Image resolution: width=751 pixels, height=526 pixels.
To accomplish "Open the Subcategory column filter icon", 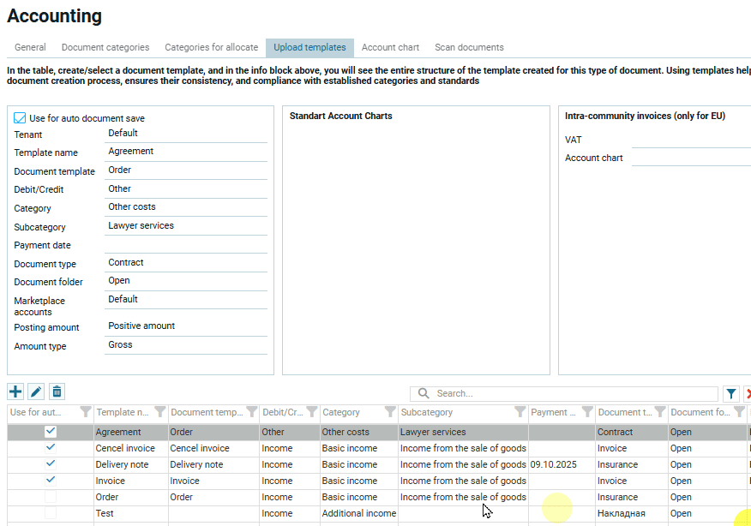I will point(520,412).
